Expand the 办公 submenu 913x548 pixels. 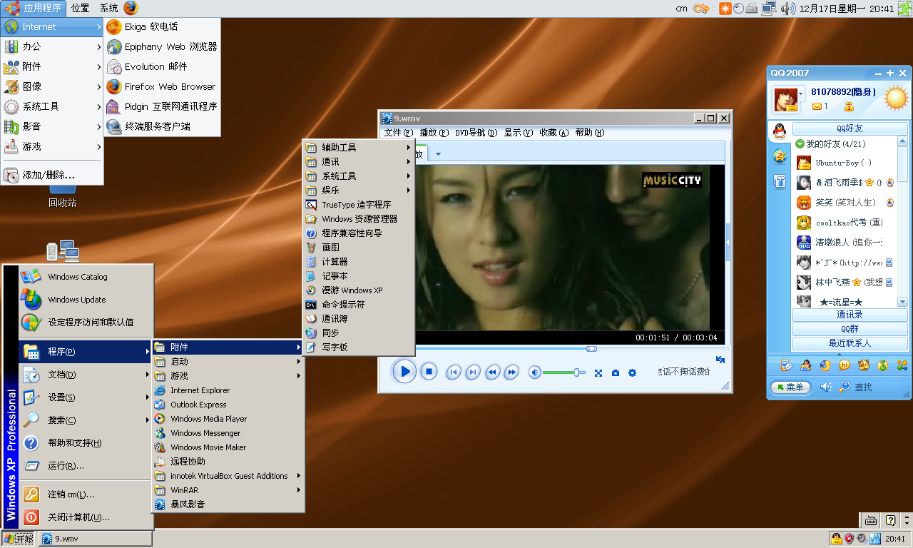pyautogui.click(x=52, y=46)
